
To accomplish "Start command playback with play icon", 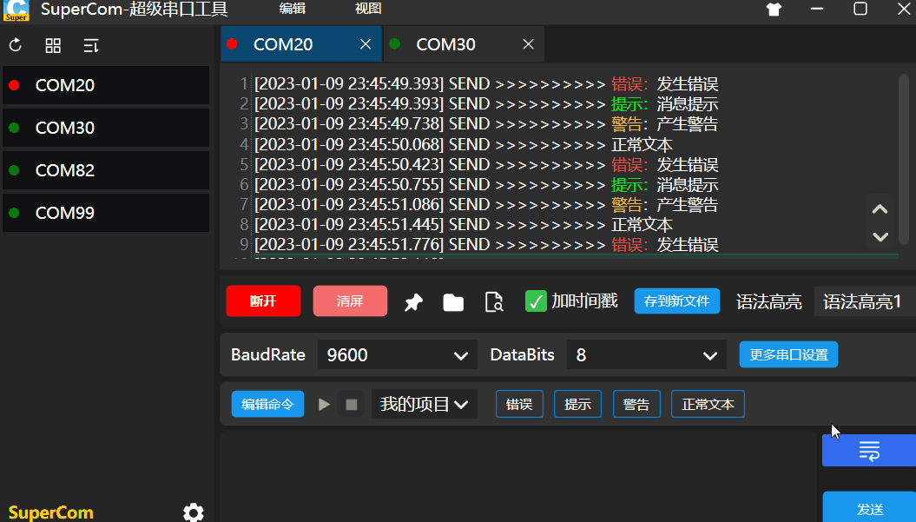I will tap(324, 405).
